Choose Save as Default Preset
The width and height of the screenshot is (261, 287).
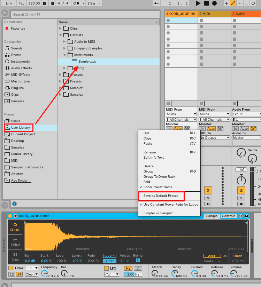(x=161, y=196)
